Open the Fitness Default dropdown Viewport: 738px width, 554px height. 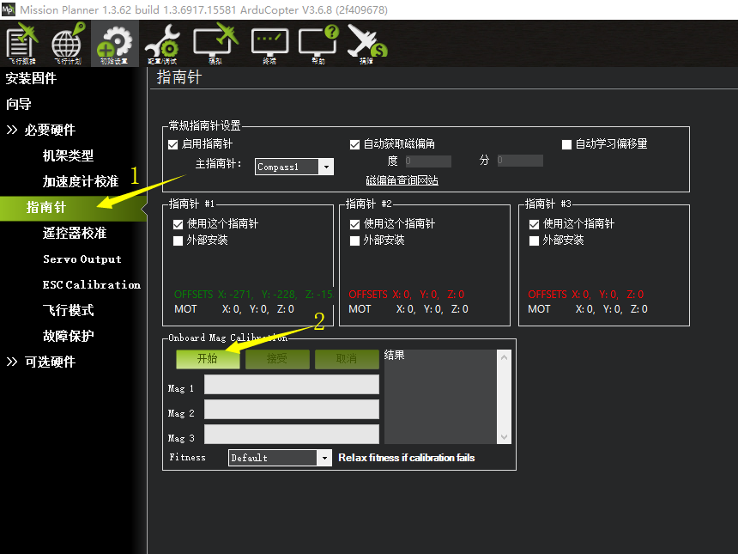click(280, 458)
